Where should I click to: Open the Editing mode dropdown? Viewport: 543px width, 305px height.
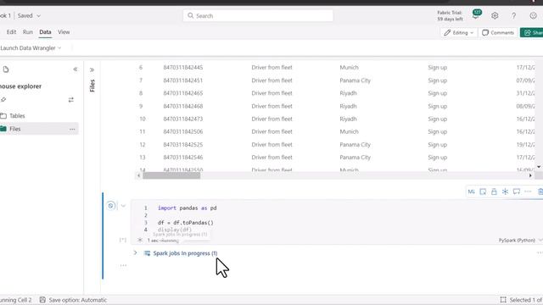coord(459,32)
